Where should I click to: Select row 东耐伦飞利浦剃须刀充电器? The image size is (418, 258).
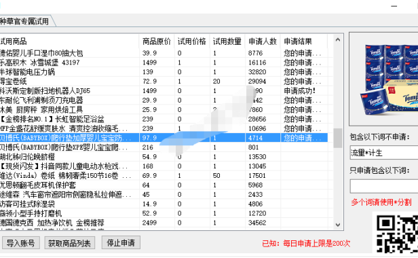pos(164,100)
